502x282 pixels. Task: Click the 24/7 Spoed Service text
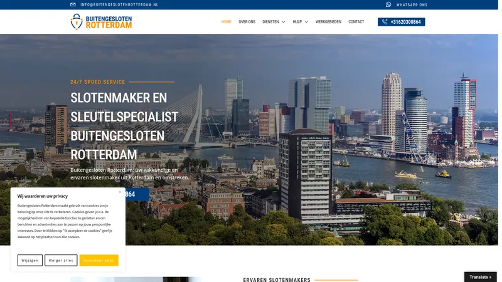click(x=98, y=82)
